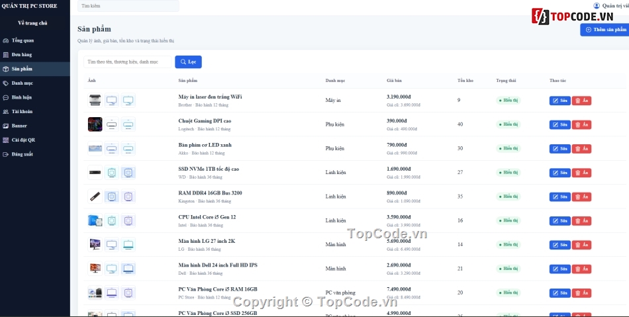Click the Giá bán column header
The width and height of the screenshot is (629, 317).
point(395,81)
